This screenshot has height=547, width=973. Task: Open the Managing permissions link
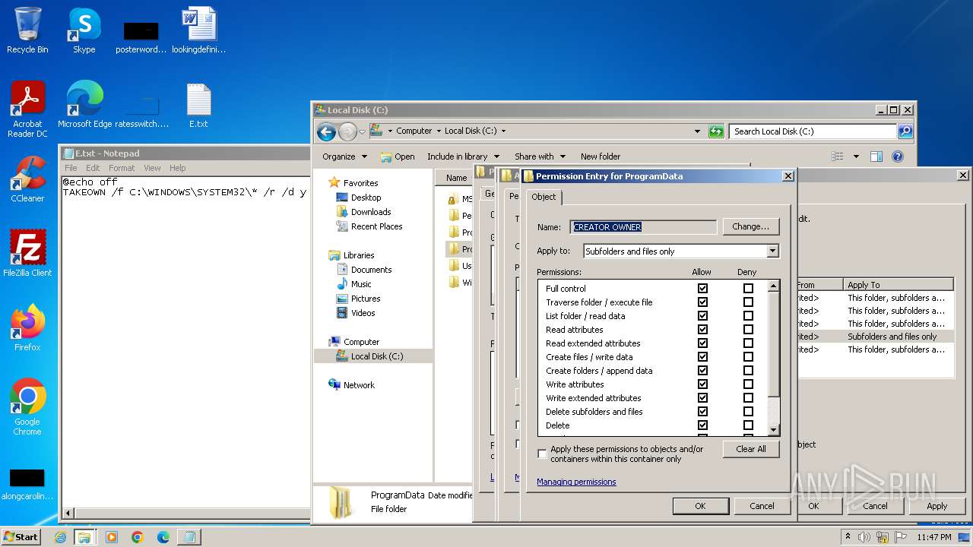(x=576, y=482)
